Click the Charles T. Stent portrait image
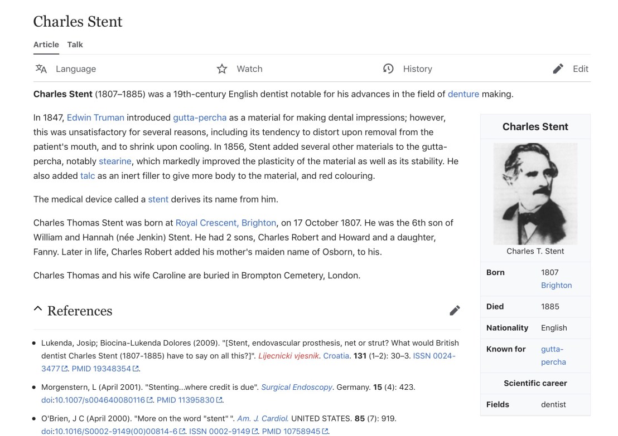This screenshot has width=618, height=436. (535, 194)
